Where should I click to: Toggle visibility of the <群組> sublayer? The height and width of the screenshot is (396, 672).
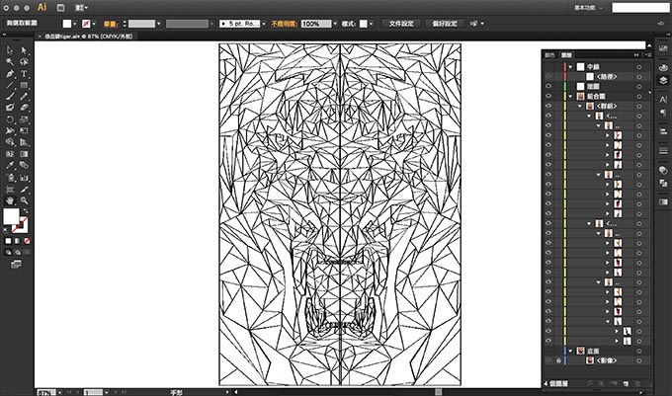pos(548,106)
